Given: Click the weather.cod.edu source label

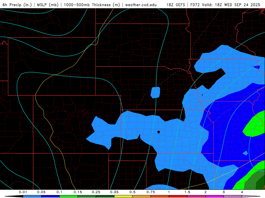Looking at the screenshot, I should [x=141, y=5].
